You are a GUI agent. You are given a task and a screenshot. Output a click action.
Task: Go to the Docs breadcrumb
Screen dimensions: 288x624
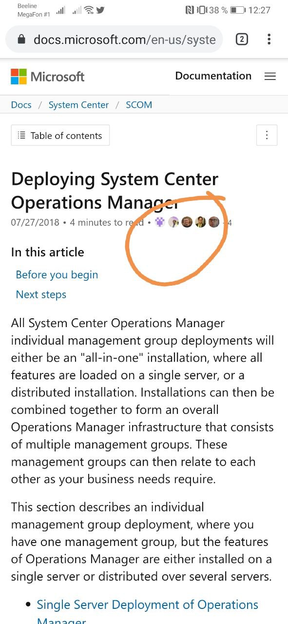[21, 105]
